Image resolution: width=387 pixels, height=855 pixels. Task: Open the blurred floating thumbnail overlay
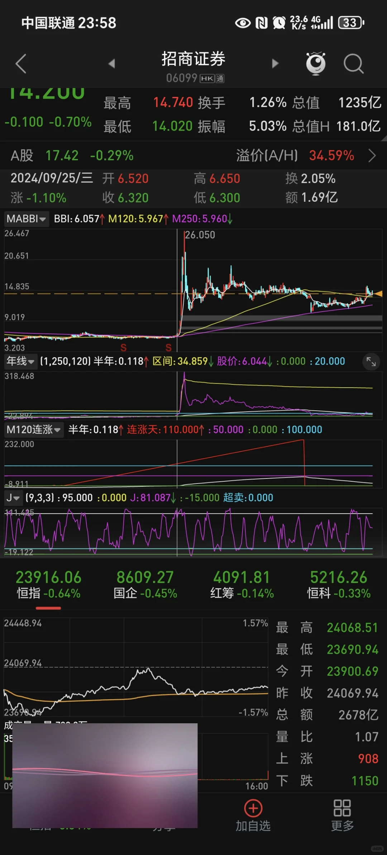click(x=105, y=775)
